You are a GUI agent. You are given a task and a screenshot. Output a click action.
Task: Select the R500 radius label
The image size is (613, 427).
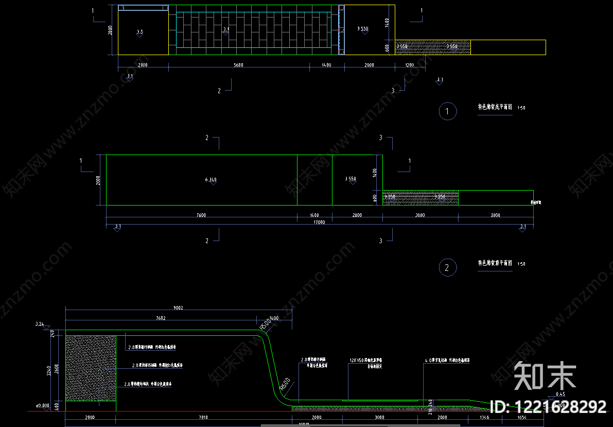click(x=266, y=323)
